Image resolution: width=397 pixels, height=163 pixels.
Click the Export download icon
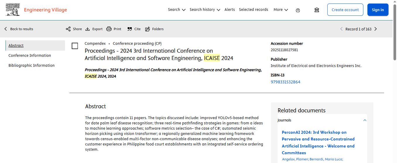(x=88, y=29)
